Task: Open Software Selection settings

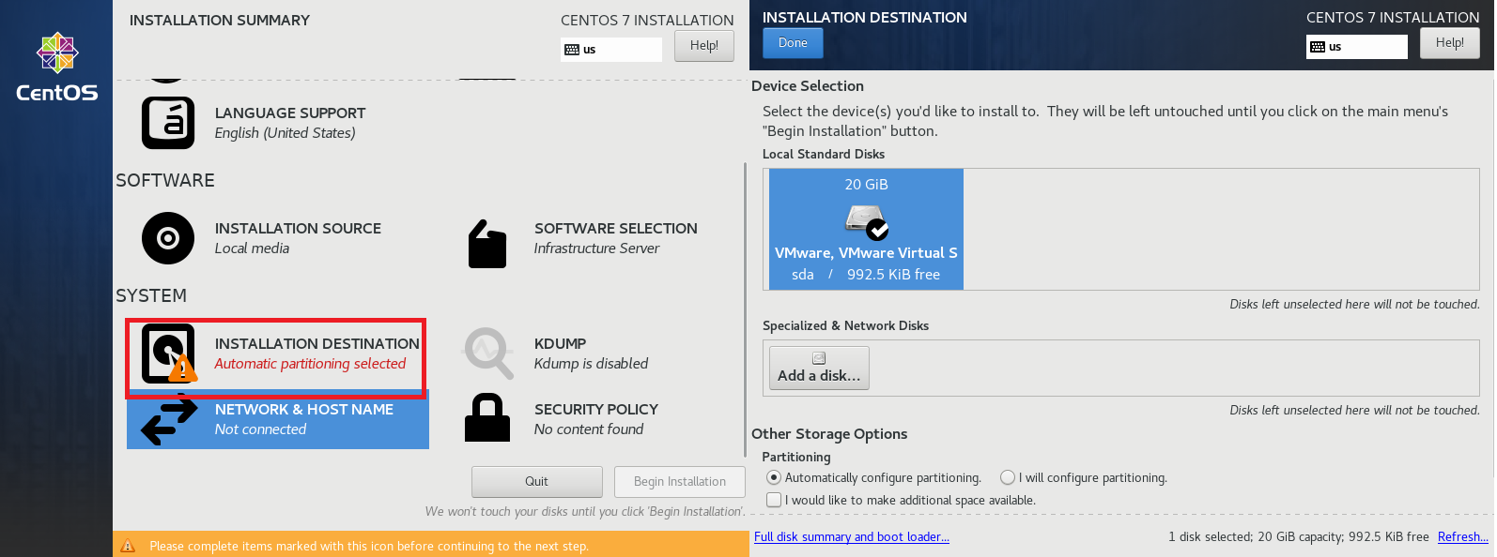Action: click(582, 244)
